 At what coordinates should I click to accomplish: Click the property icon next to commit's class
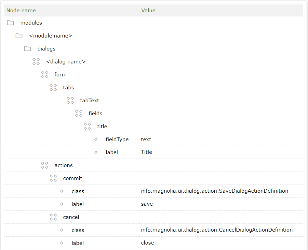[62, 191]
